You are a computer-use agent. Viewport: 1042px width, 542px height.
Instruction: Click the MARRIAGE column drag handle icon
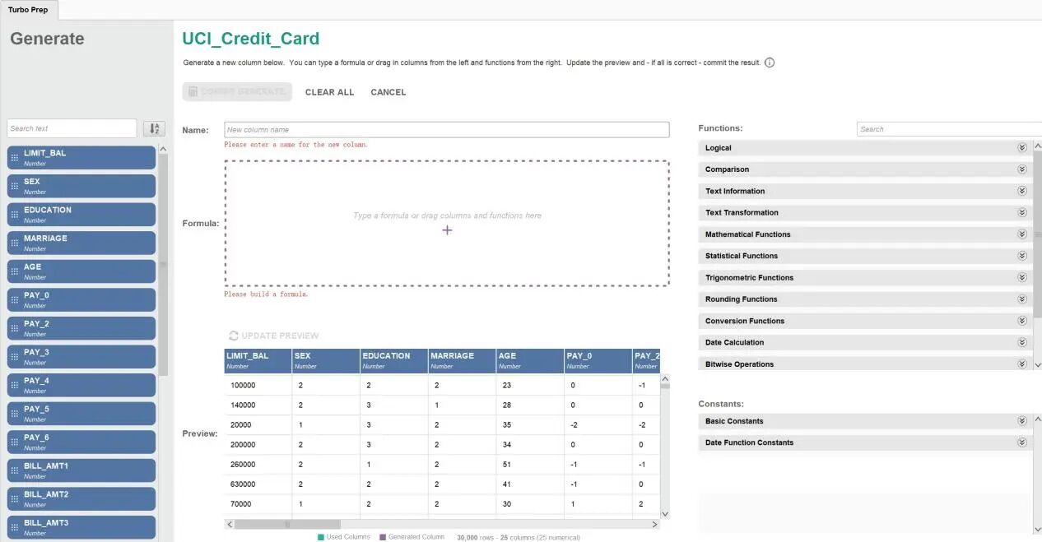(14, 243)
